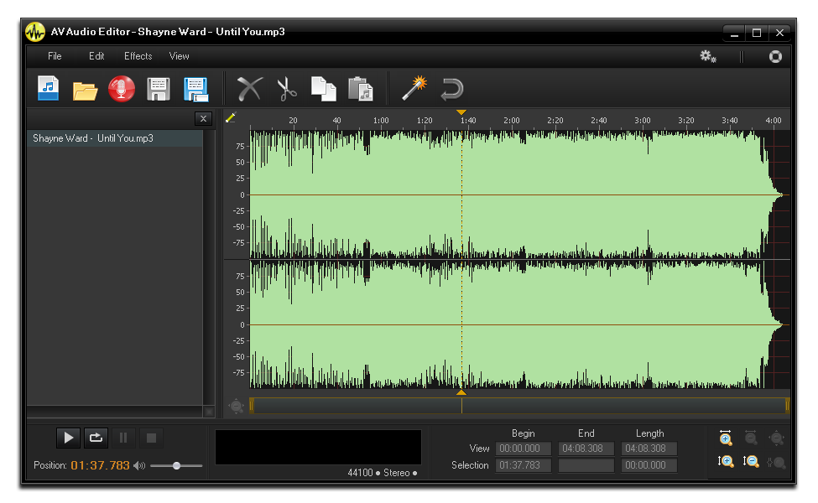Click the greyed vertical zoom reset icon
Screen dimensions: 818x503
point(776,462)
